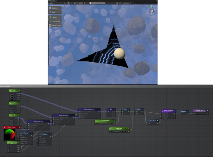
Task: Click the Alpha input port on the purple node
Action: point(163,118)
